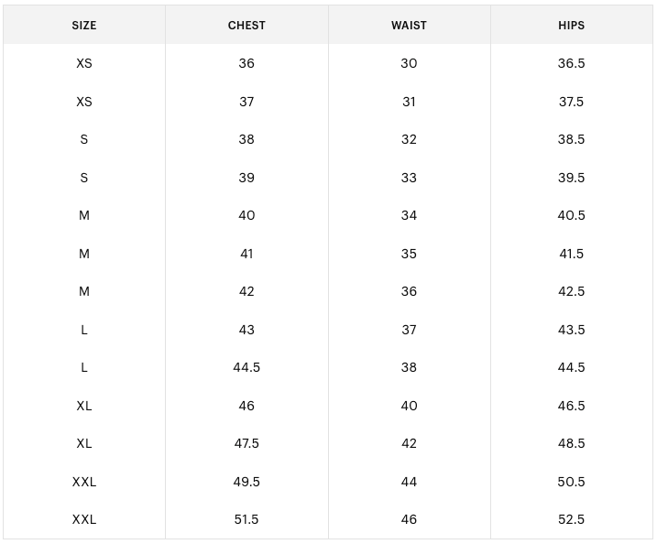Viewport: 657px width, 544px height.
Task: Select the XXL size cell with waist 46
Action: (x=84, y=519)
